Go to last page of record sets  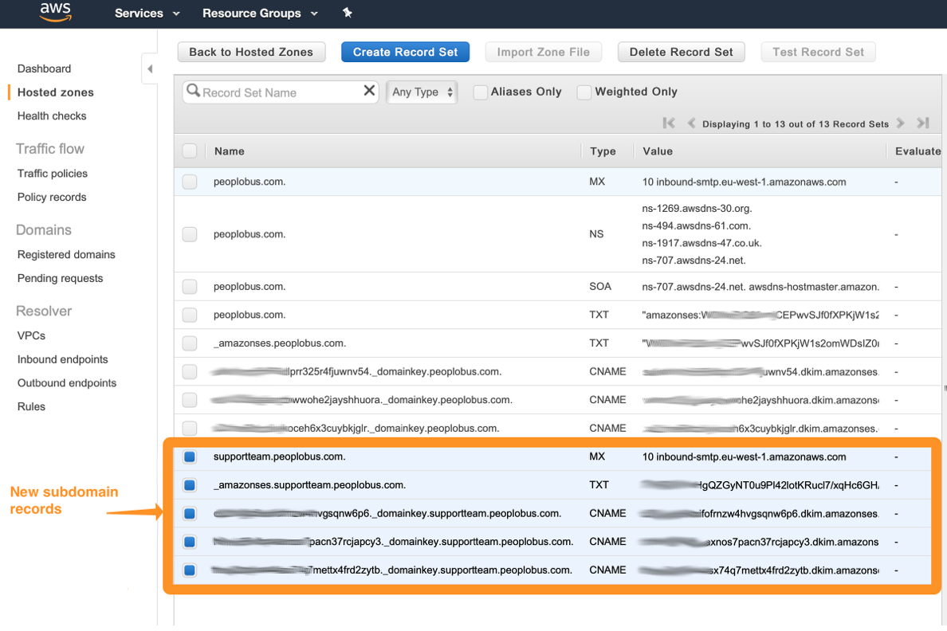[x=923, y=123]
